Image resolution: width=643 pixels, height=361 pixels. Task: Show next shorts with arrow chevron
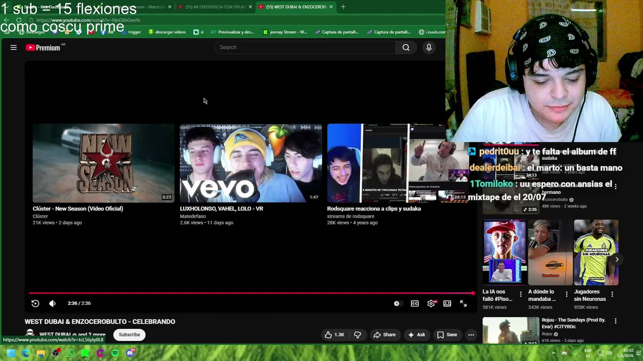point(617,259)
